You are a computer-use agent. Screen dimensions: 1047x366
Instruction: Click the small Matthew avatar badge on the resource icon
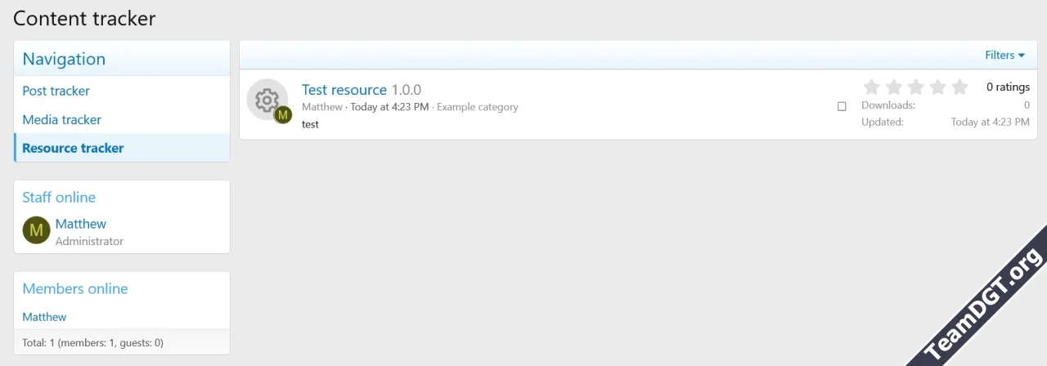(x=283, y=115)
